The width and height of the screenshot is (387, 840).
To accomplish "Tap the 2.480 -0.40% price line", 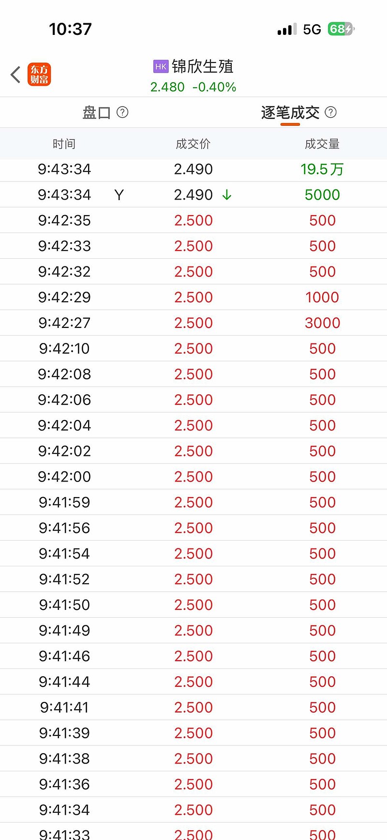I will tap(193, 87).
